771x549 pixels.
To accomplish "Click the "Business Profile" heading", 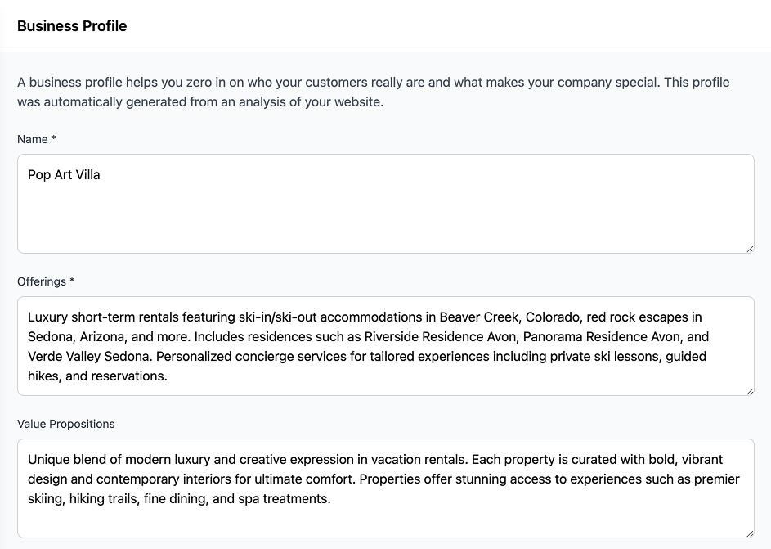I will tap(72, 26).
